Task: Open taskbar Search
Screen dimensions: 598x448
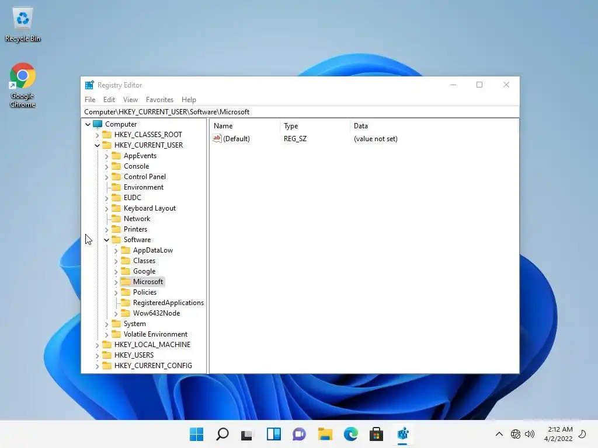Action: click(222, 434)
